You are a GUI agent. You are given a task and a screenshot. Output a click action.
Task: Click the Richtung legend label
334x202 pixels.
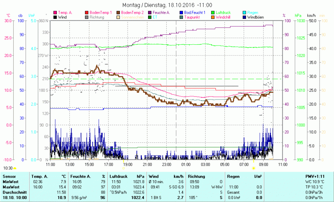97,17
